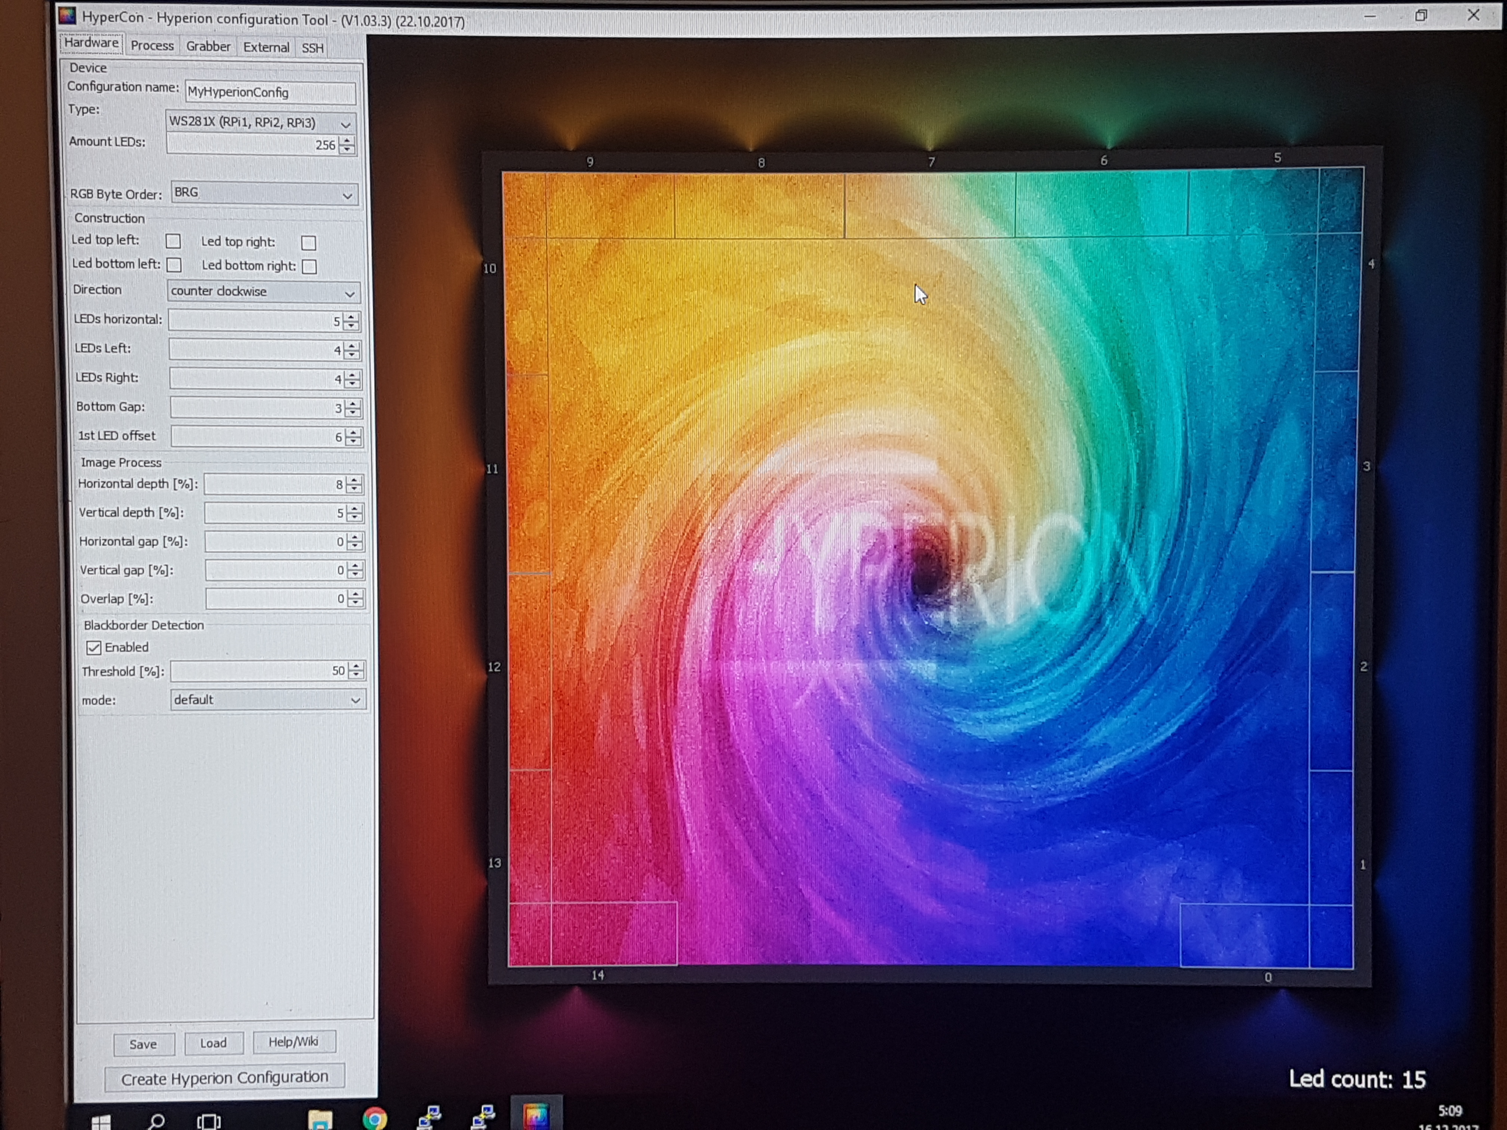Open the device Type dropdown
The image size is (1507, 1130).
coord(261,123)
